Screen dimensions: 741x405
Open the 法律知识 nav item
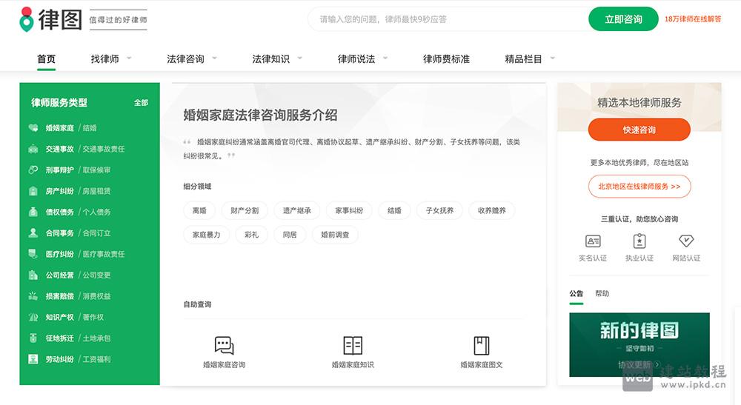[x=270, y=59]
